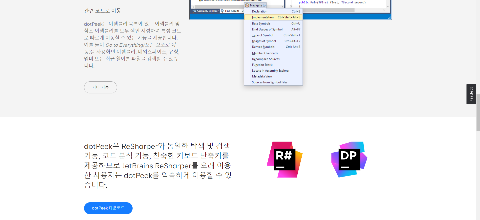Click the page vertical scrollbar thumb

478,112
